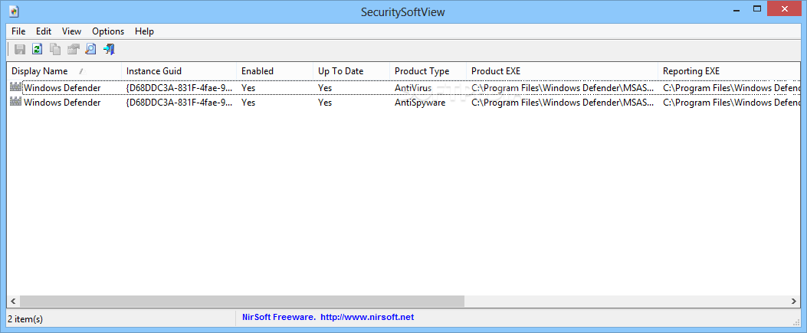Open the Edit menu
Screen dimensions: 807x333
click(x=44, y=31)
